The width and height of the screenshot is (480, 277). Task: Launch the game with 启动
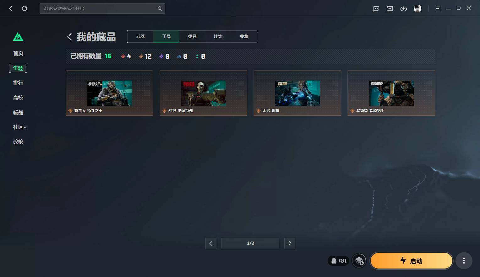tap(412, 261)
